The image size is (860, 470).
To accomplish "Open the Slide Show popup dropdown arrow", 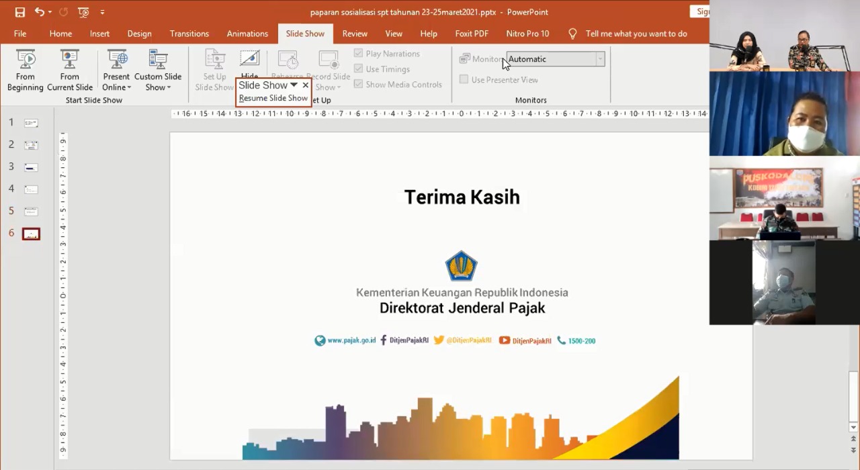I will [x=294, y=85].
